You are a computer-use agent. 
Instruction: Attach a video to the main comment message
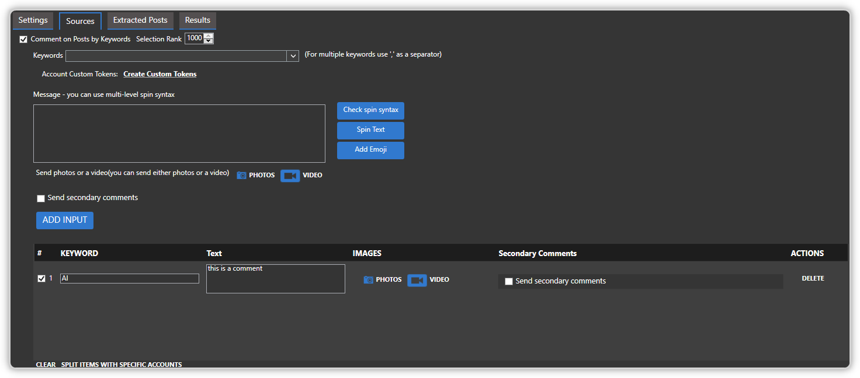(301, 175)
